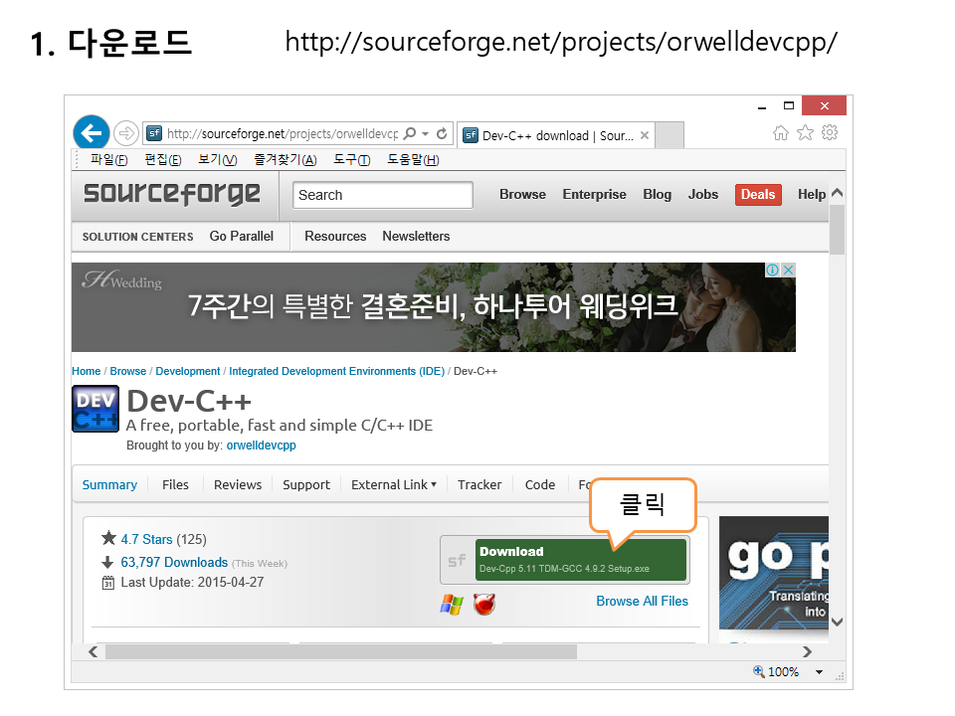Click the red Deals button
The height and width of the screenshot is (716, 955).
coord(758,194)
